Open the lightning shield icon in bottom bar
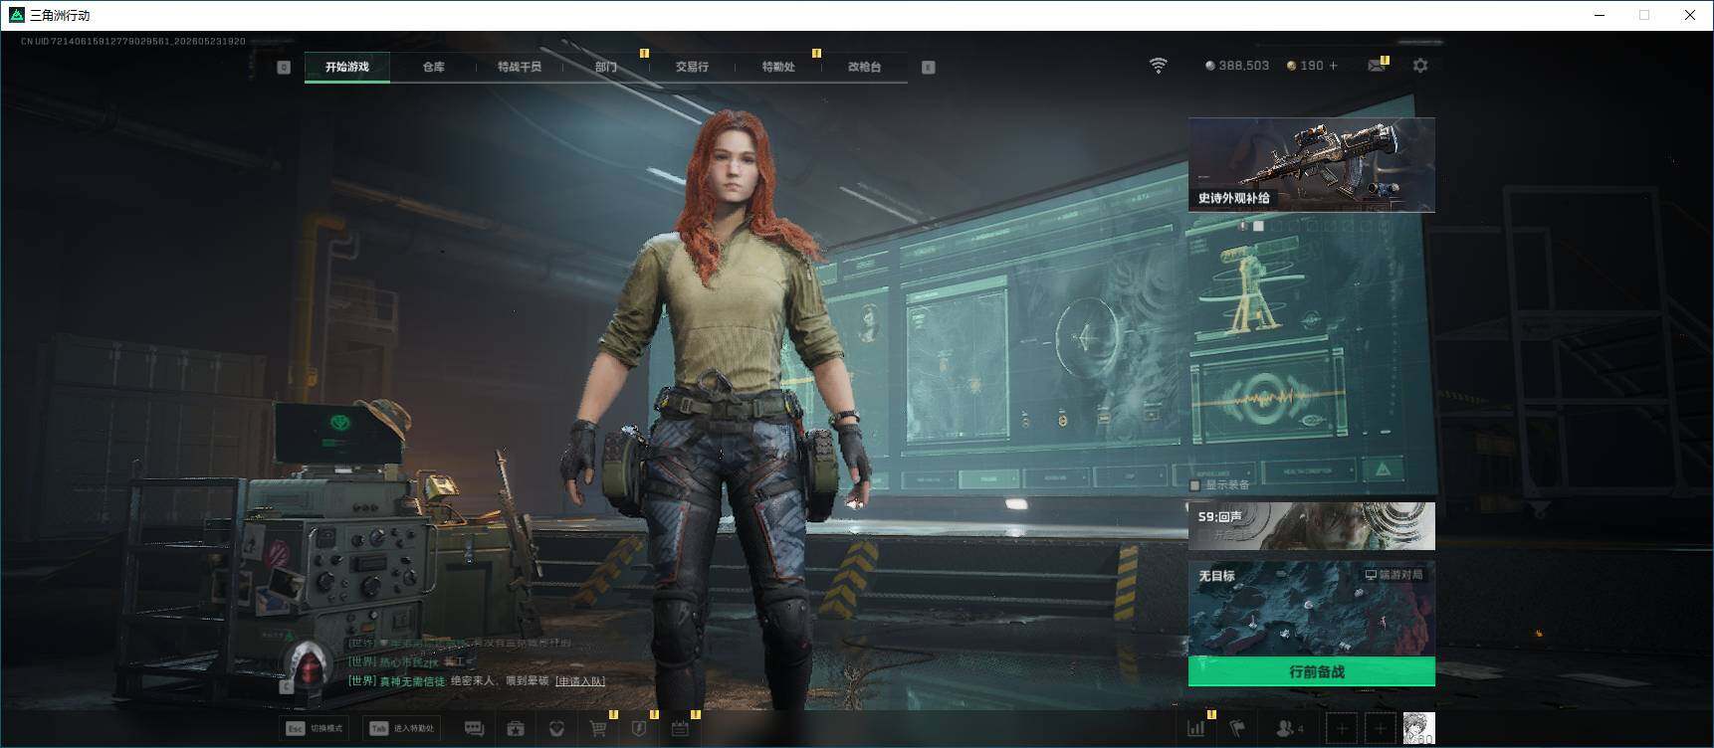Image resolution: width=1714 pixels, height=748 pixels. pos(639,729)
